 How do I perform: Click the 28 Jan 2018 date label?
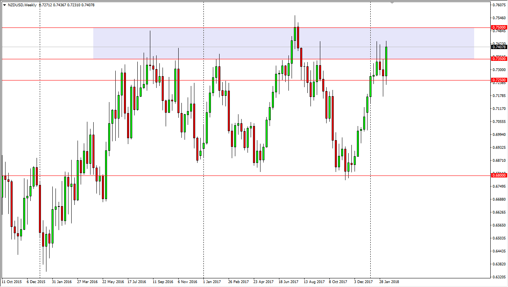[x=389, y=282]
